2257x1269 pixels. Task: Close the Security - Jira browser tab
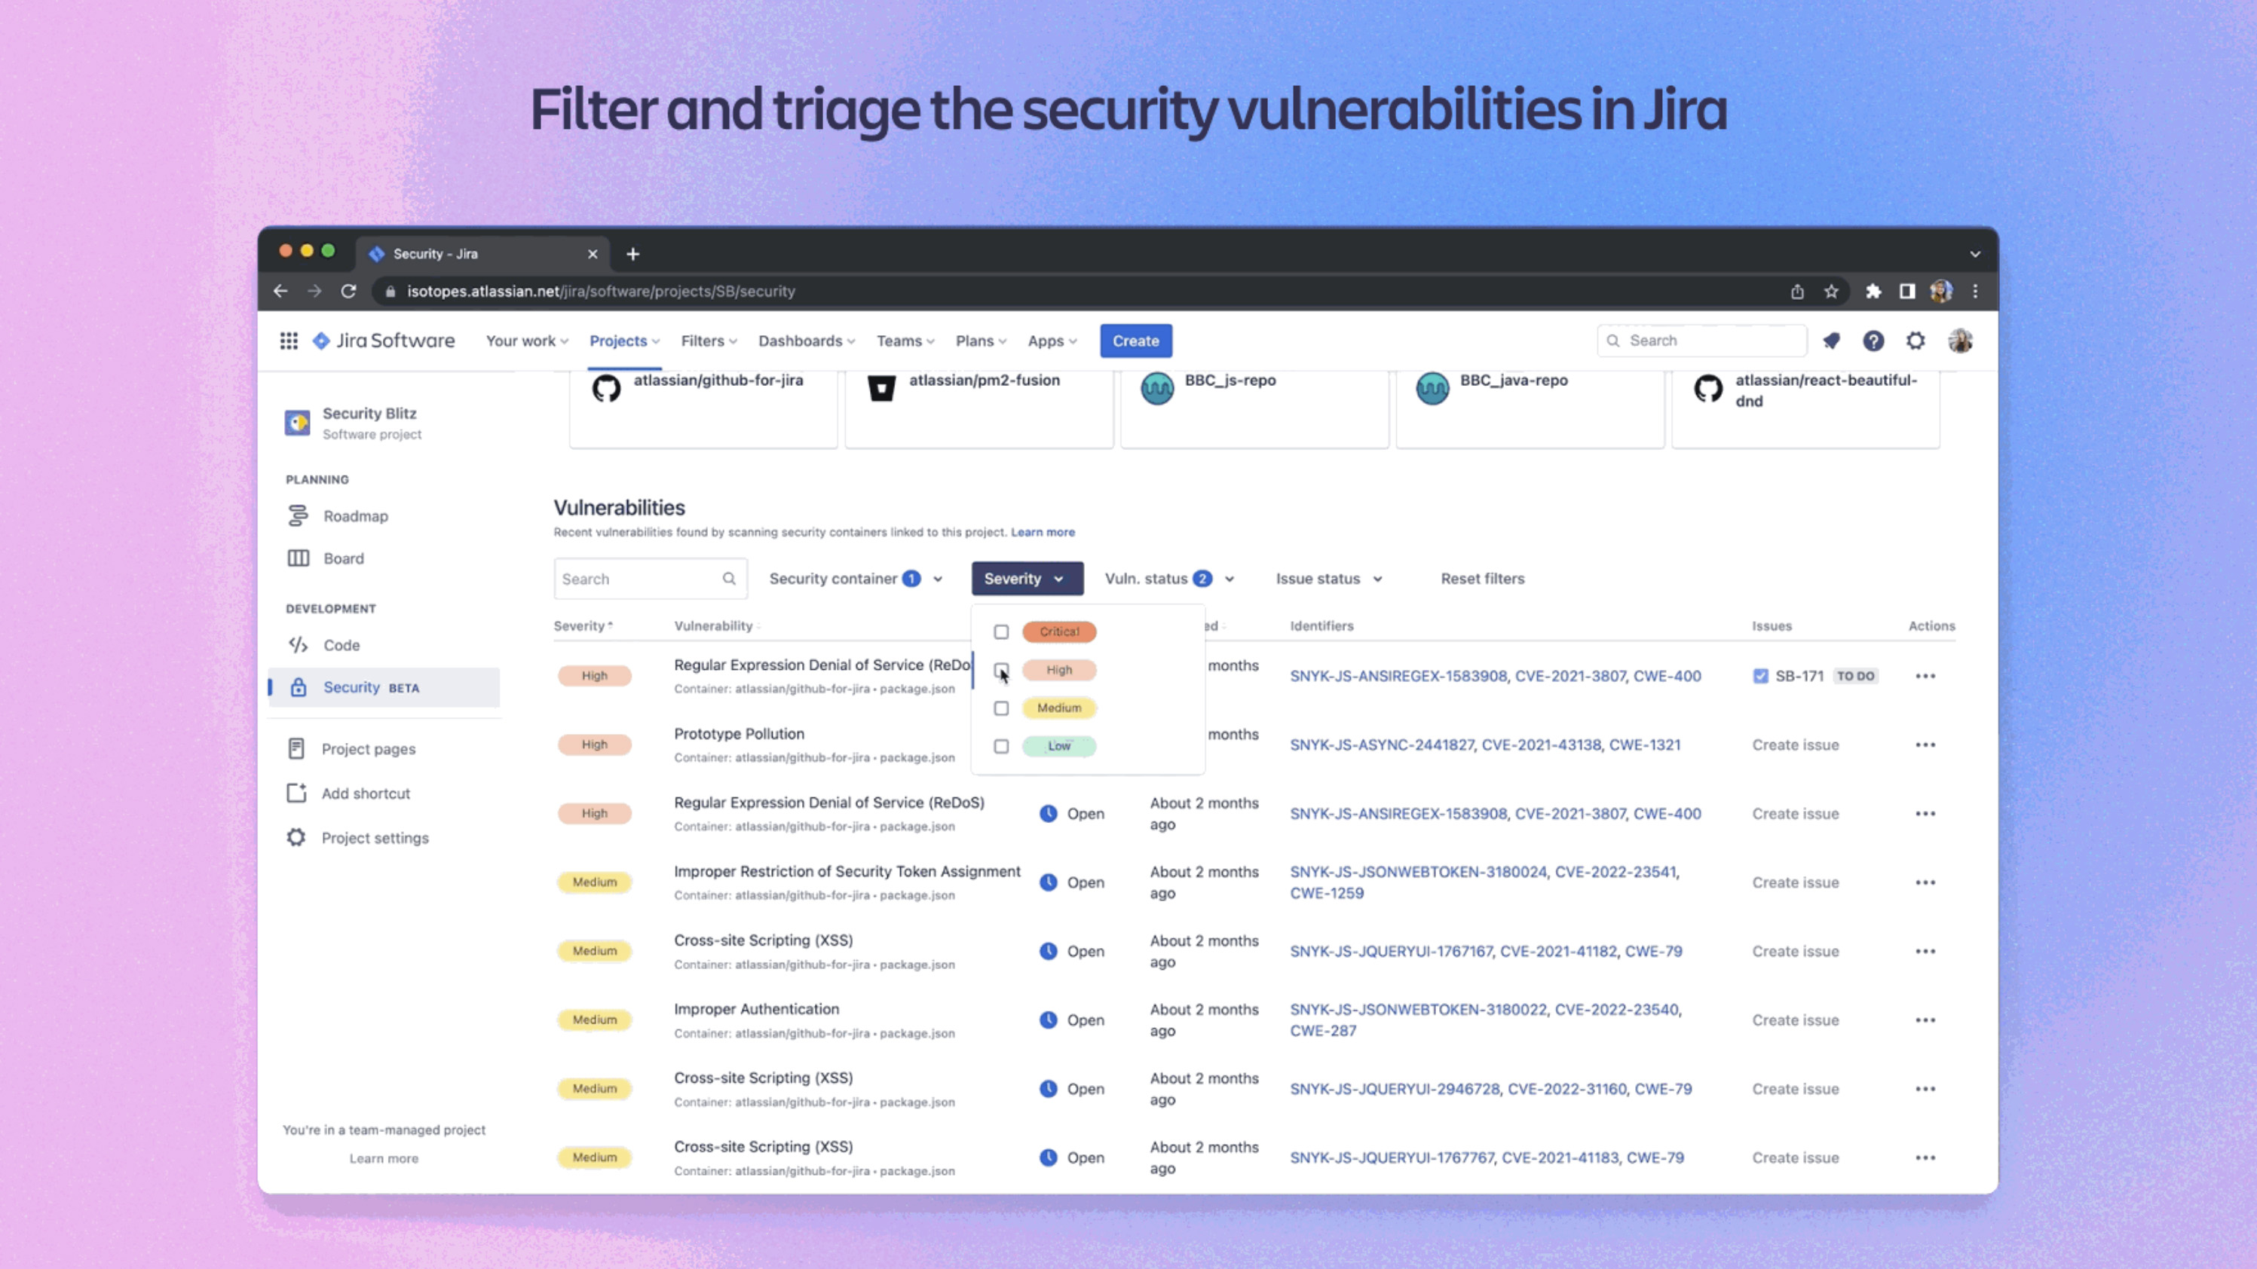click(x=593, y=254)
